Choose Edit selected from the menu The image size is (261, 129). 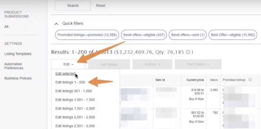[66, 74]
